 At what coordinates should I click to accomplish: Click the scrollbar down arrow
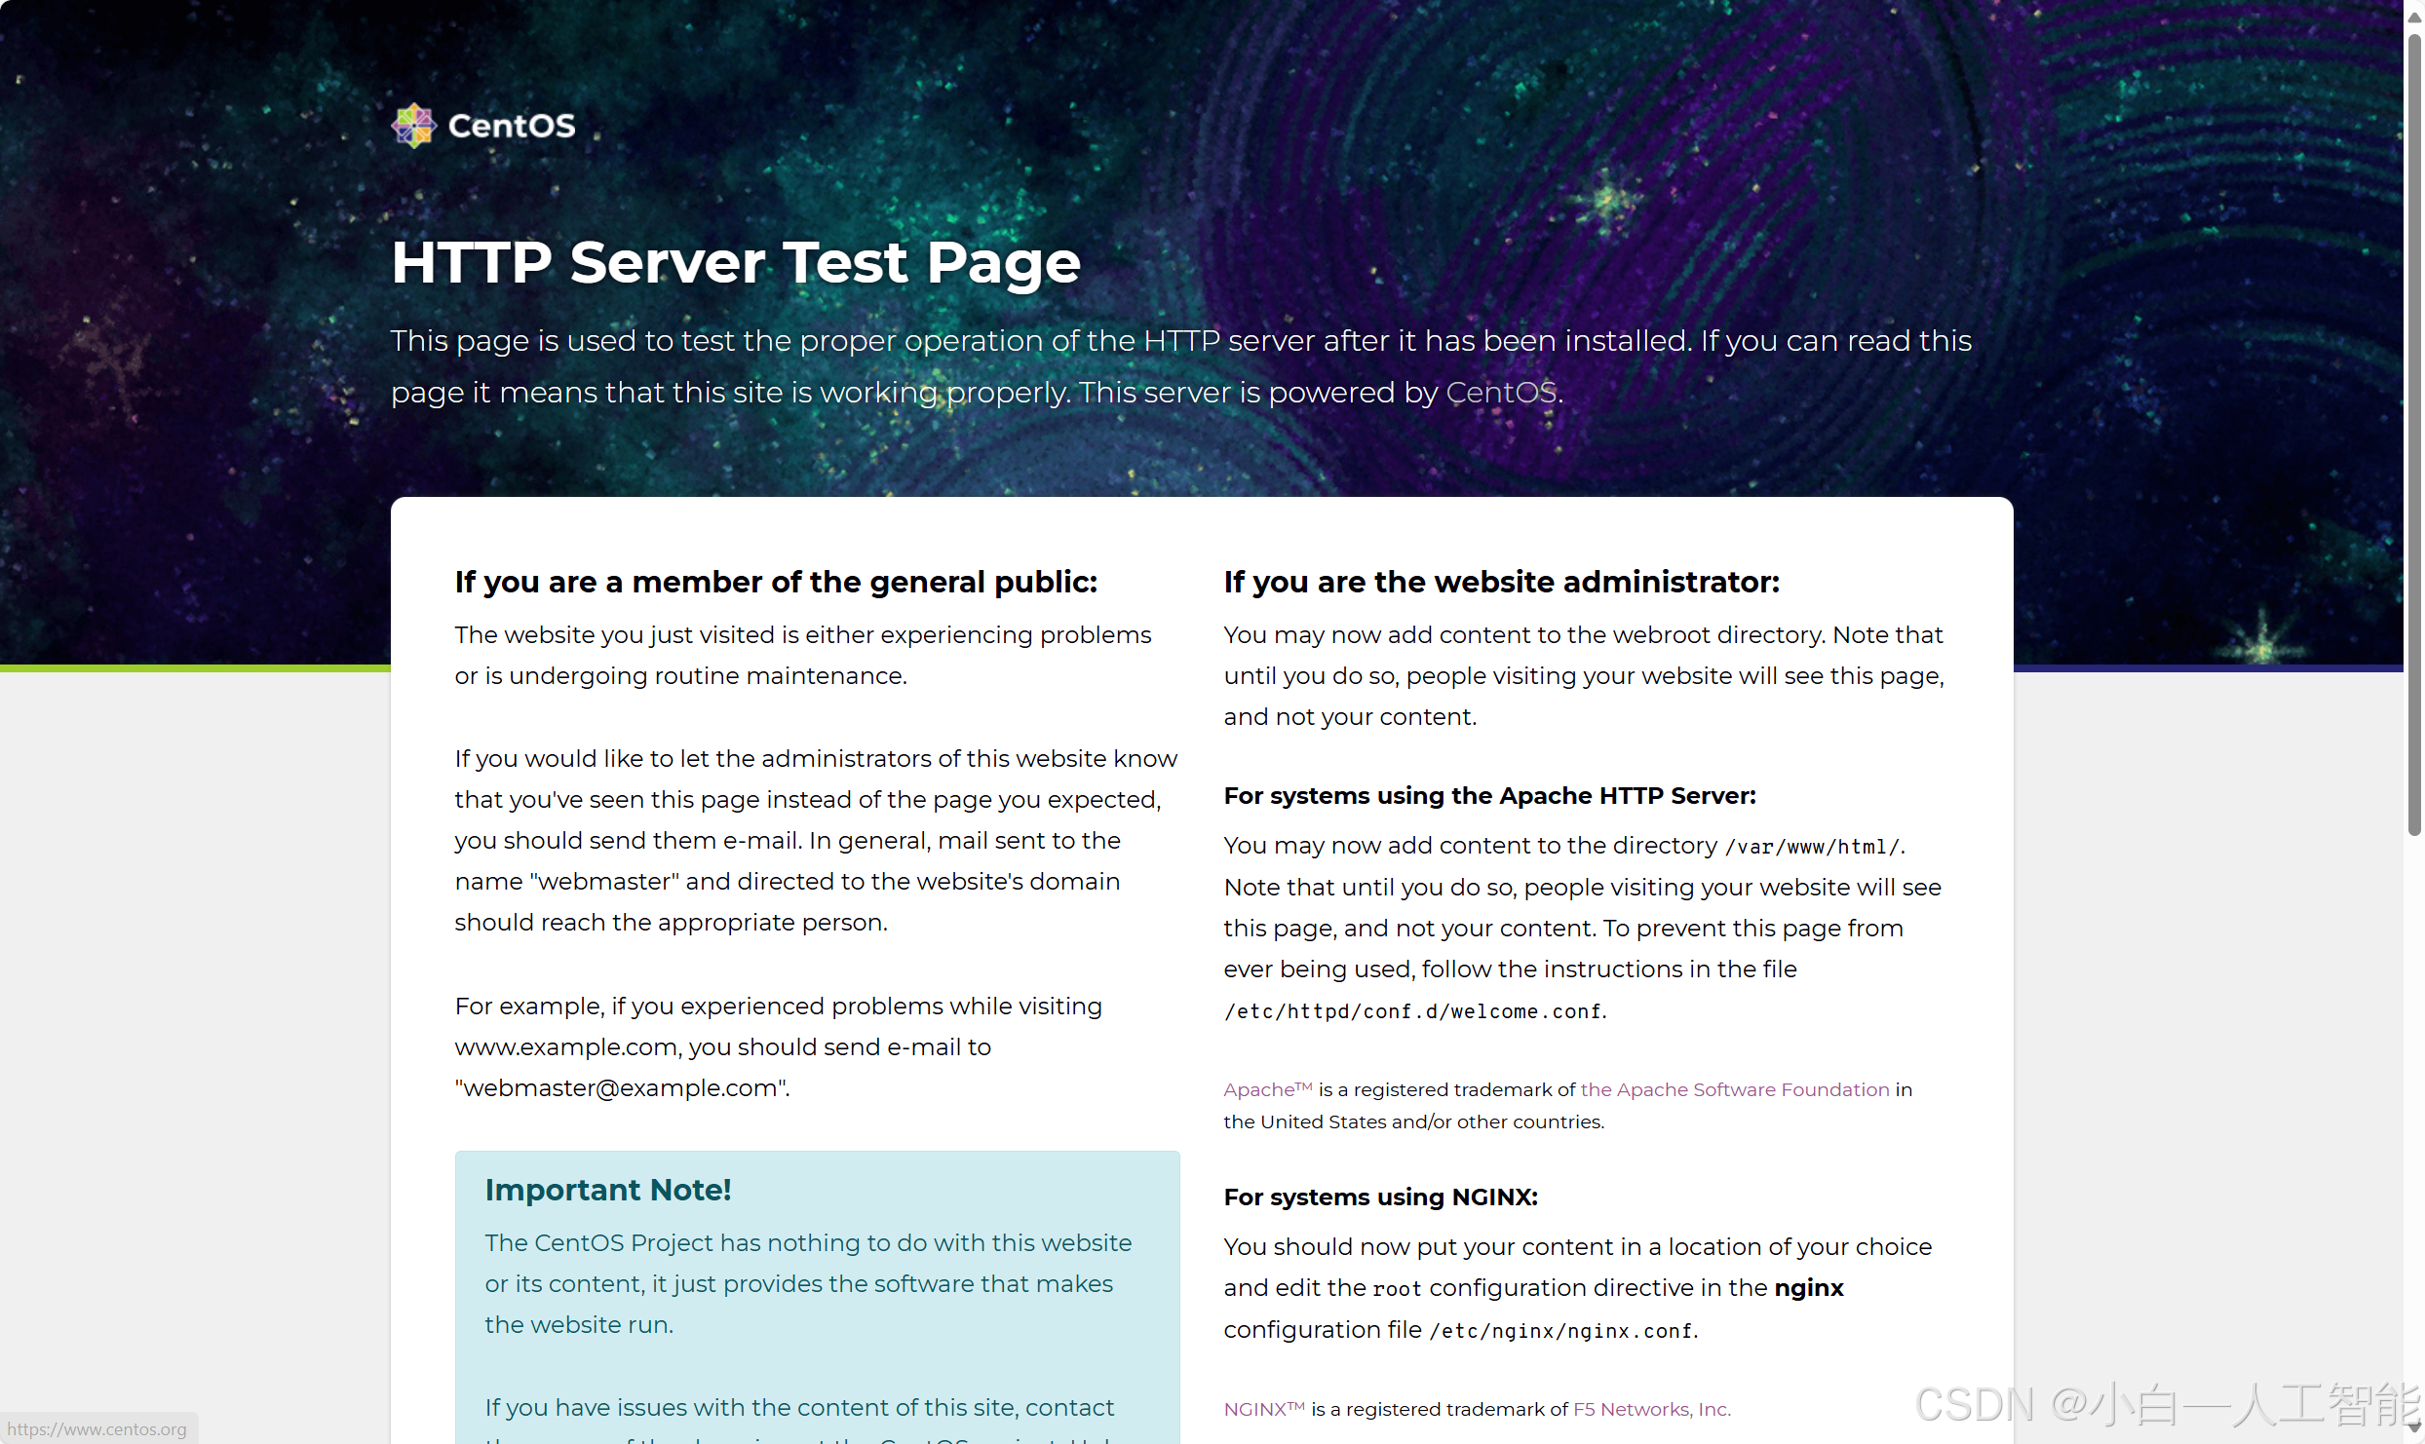[2413, 1428]
